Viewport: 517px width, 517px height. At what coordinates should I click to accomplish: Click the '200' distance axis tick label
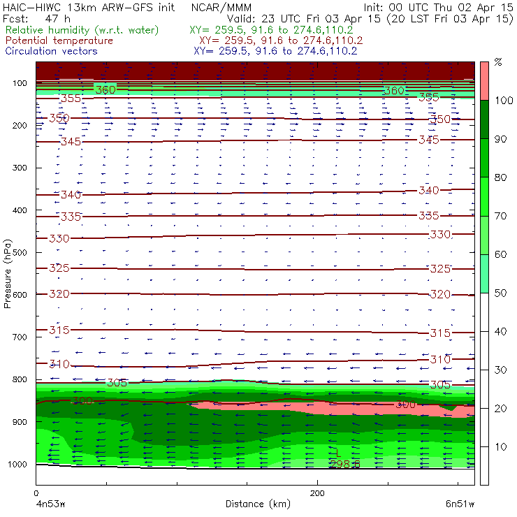(x=317, y=493)
